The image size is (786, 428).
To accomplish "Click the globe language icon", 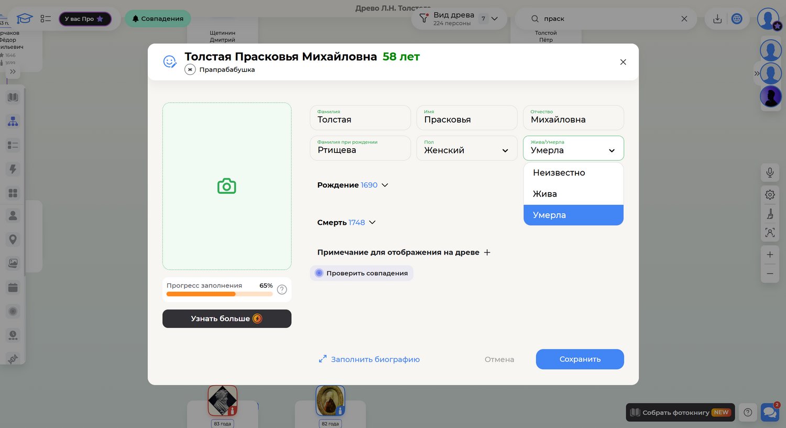I will [x=737, y=19].
